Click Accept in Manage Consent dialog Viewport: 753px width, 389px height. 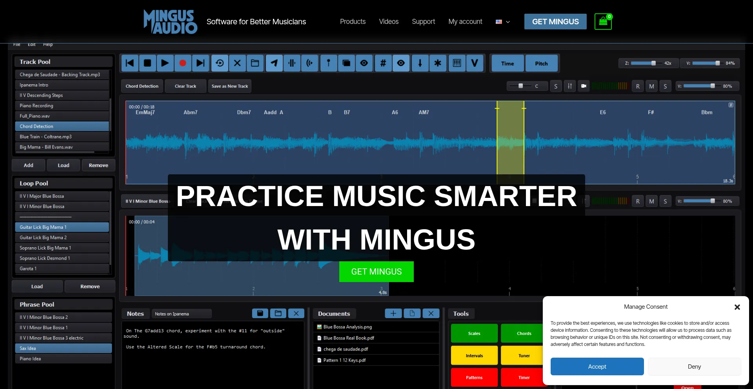(x=597, y=367)
